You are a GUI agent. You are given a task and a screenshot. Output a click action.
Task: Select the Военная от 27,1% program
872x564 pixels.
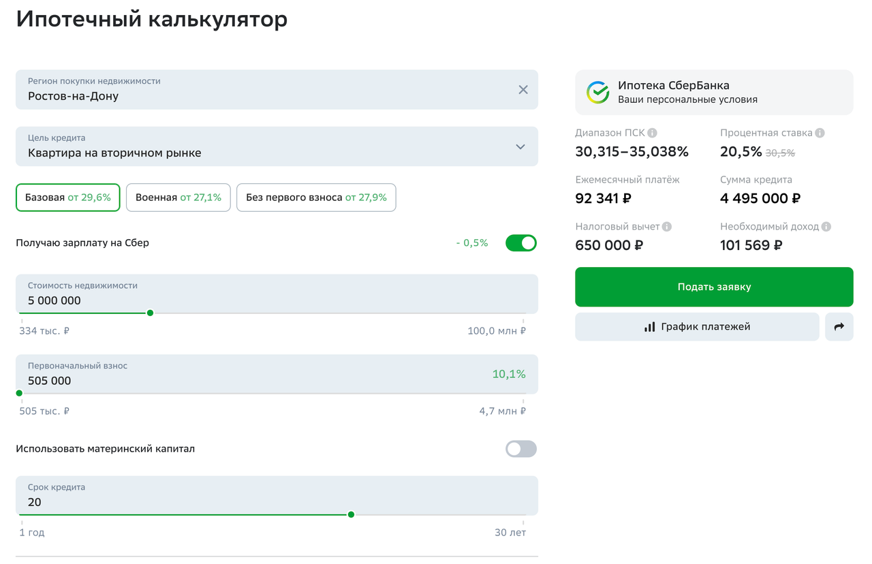pyautogui.click(x=178, y=198)
